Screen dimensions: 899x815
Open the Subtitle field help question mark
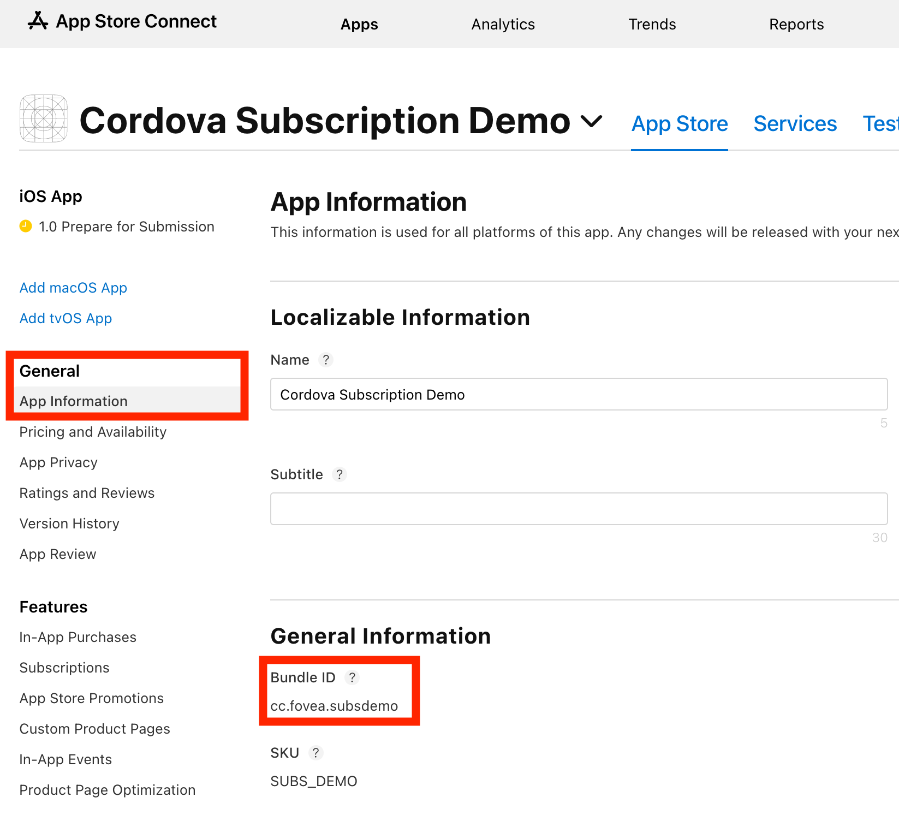point(340,474)
